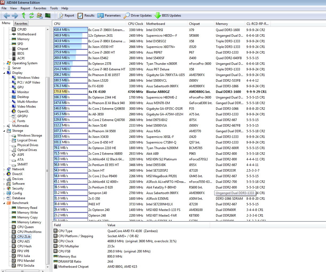Click the green Refresh arrows icon

coord(32,16)
